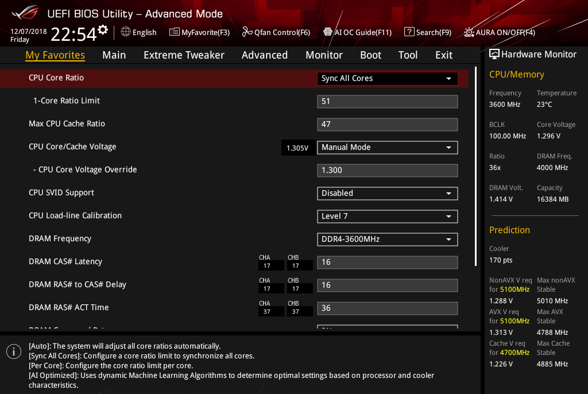Click the settings list vertical scrollbar
The image size is (588, 394).
tap(475, 167)
